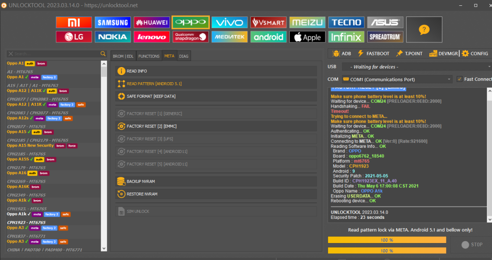Viewport: 492px width, 260px height.
Task: Select the Android logo
Action: [268, 37]
